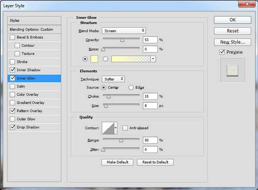258x190 pixels.
Task: Toggle the Anti-aliased checkbox
Action: pos(125,128)
